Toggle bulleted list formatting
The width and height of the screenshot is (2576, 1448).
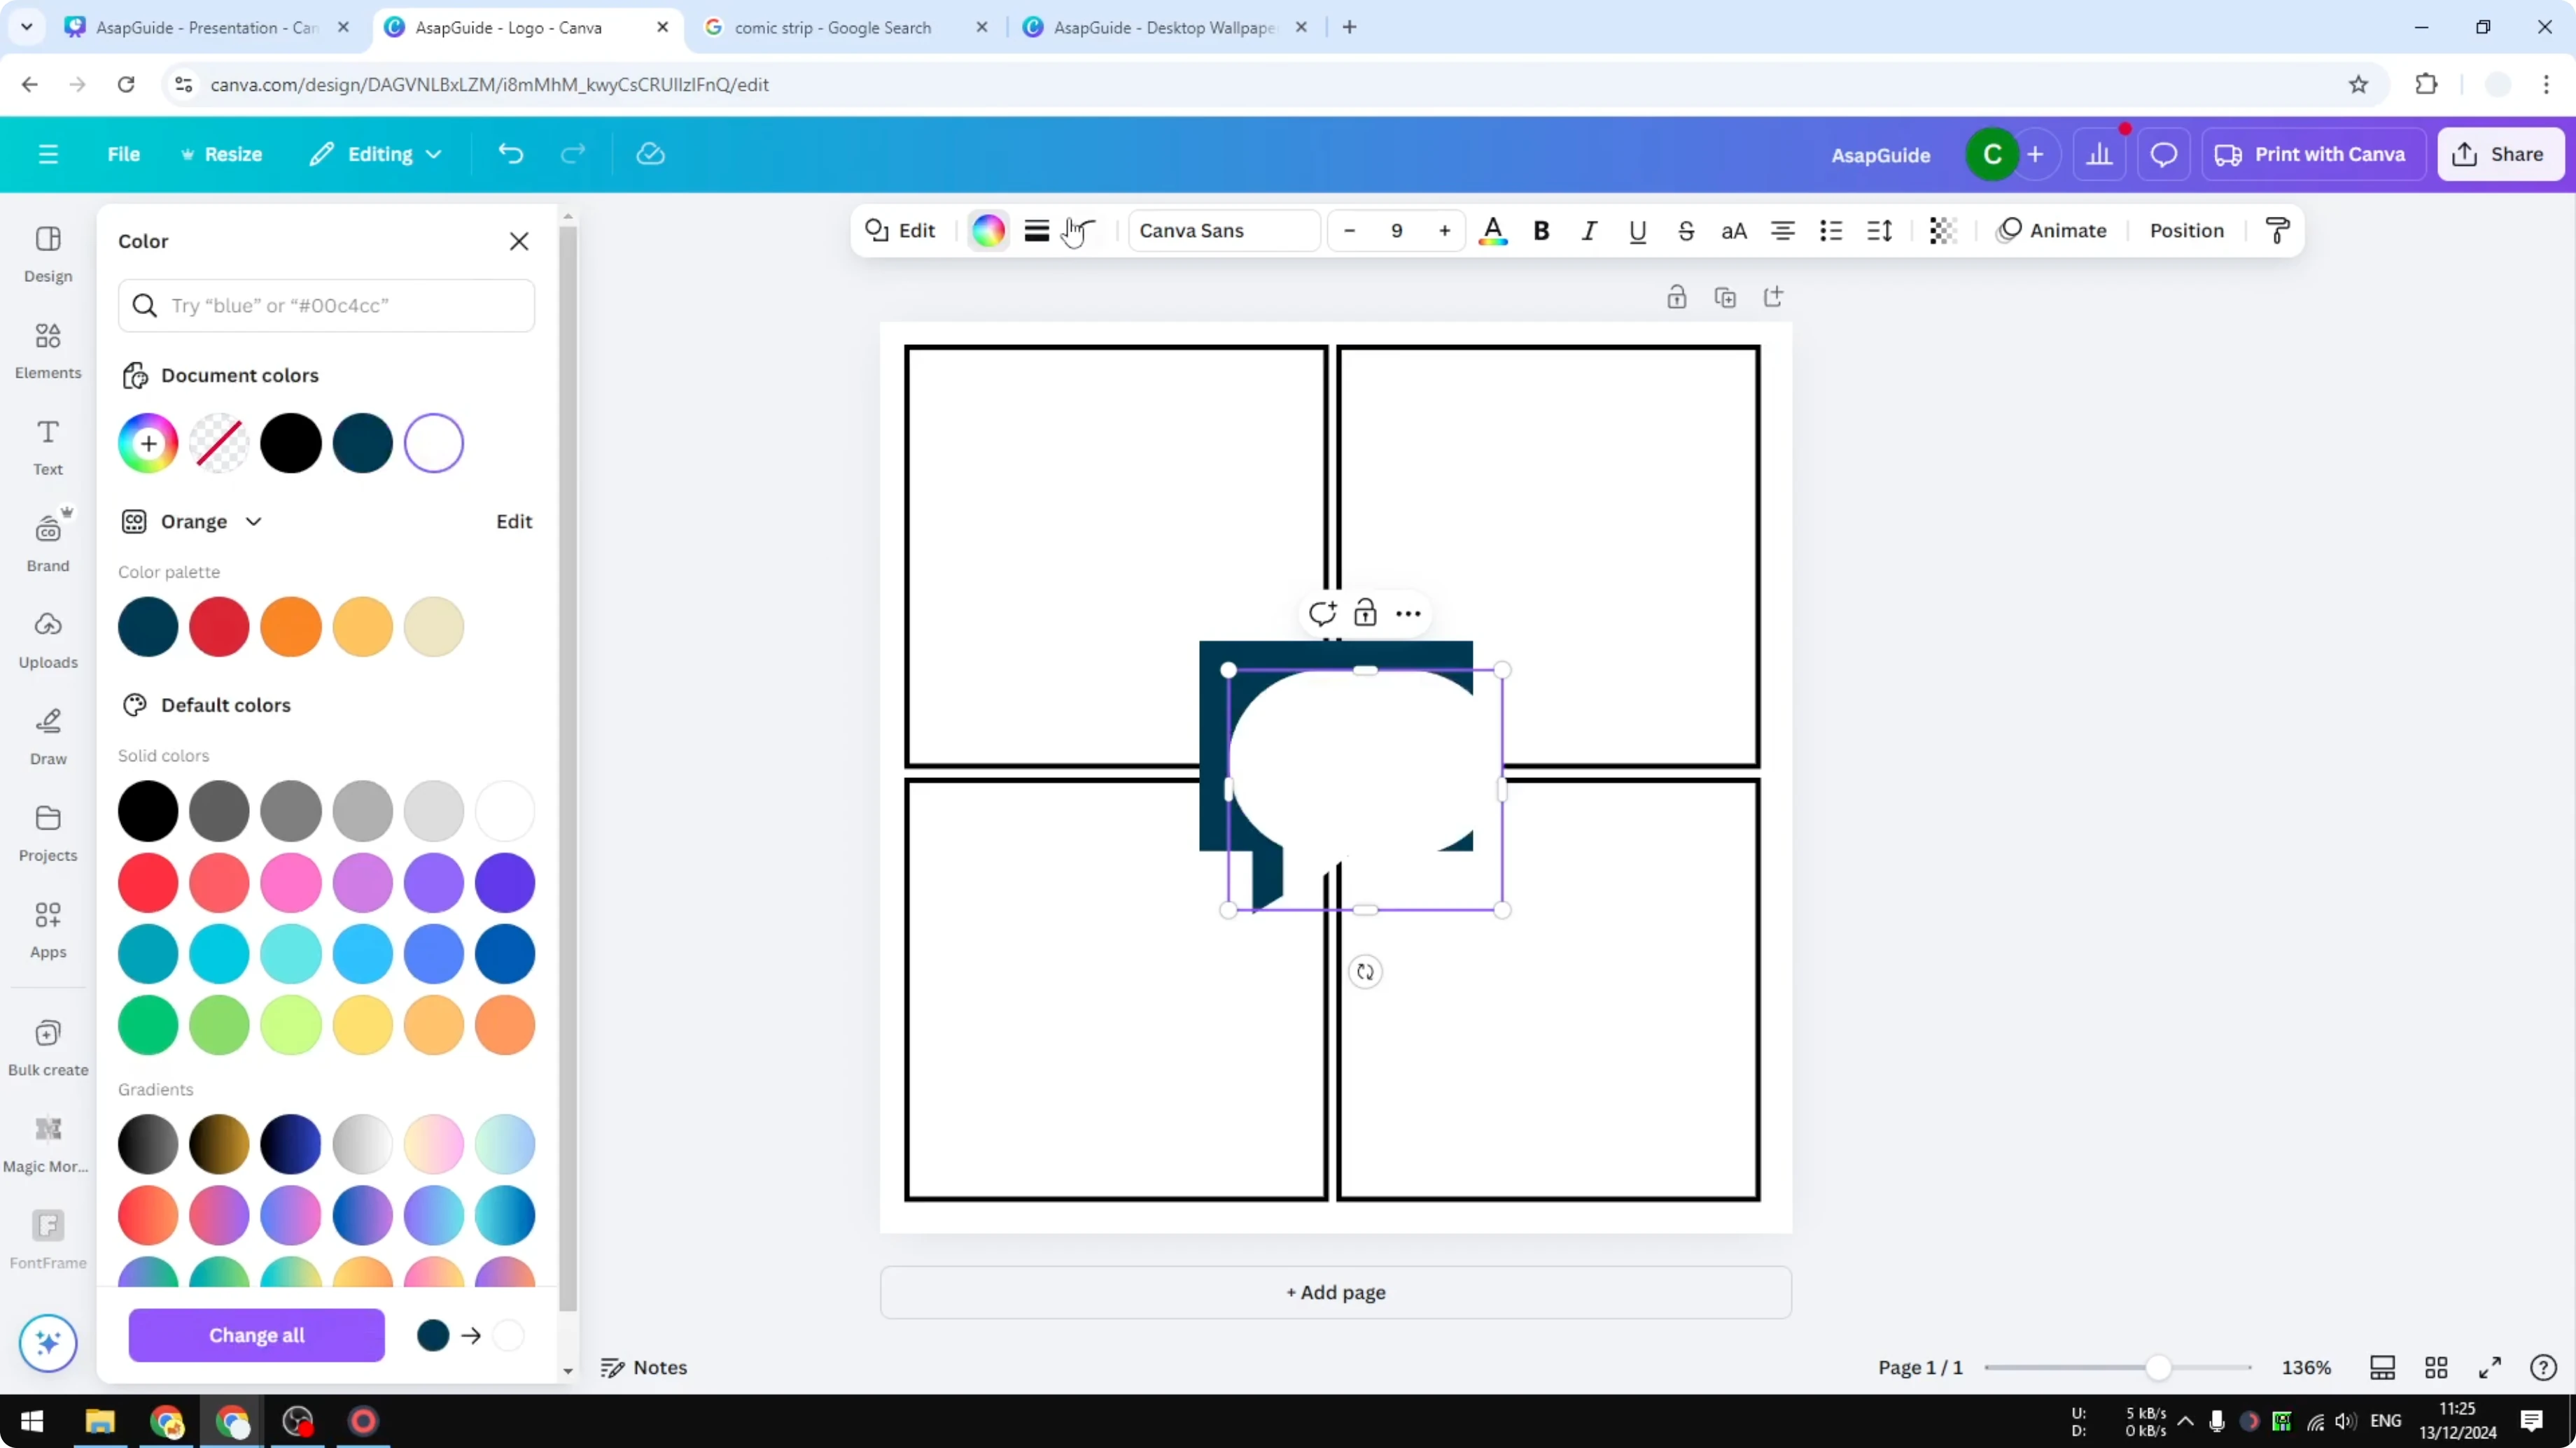click(x=1830, y=231)
